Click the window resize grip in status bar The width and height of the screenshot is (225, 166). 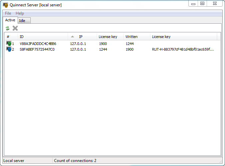pos(220,162)
